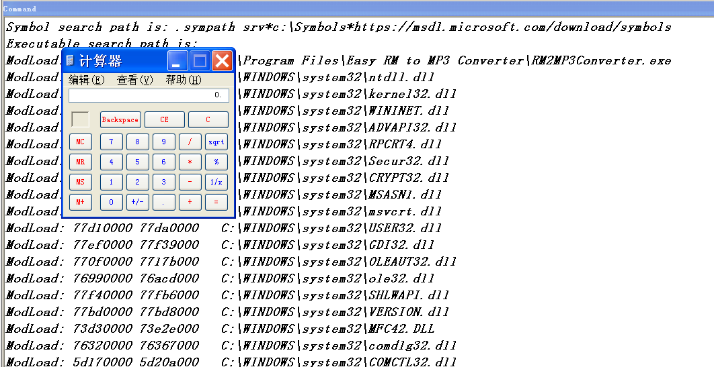Open the 编辑(E) menu in calculator

pos(87,80)
